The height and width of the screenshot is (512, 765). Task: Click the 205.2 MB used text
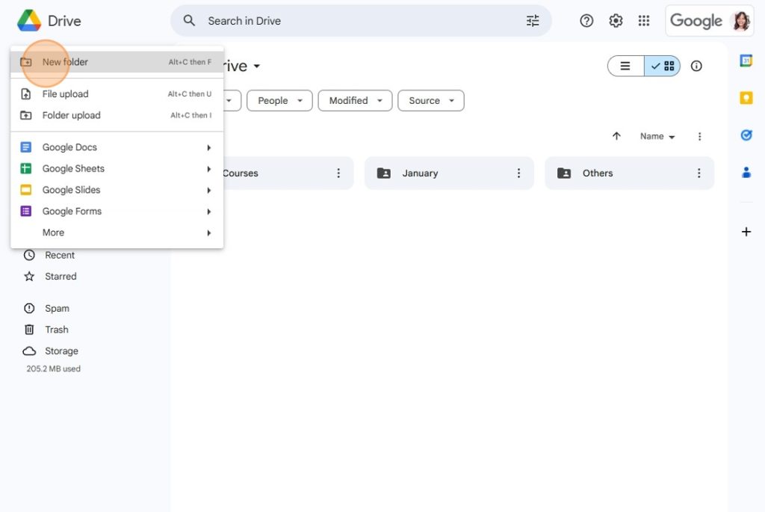click(x=54, y=369)
